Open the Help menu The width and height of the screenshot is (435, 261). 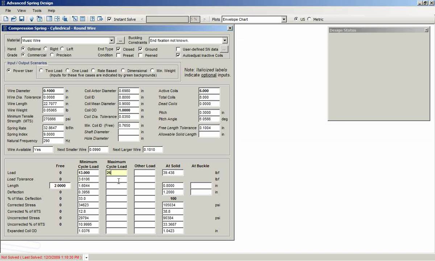(51, 11)
